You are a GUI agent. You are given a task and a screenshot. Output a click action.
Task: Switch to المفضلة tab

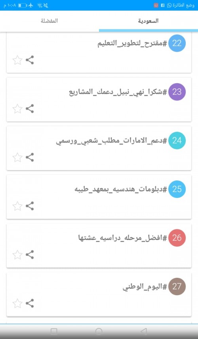coord(49,21)
